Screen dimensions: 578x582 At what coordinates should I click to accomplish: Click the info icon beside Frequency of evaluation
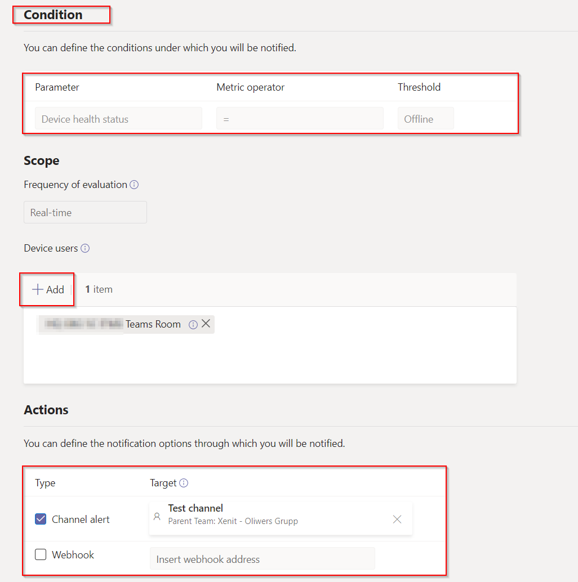click(x=134, y=185)
